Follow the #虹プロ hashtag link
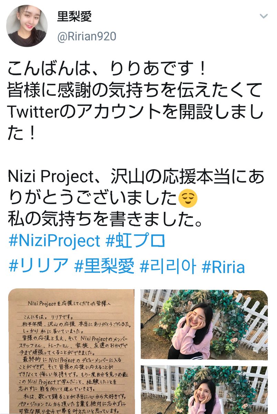This screenshot has width=277, height=414. [x=135, y=241]
